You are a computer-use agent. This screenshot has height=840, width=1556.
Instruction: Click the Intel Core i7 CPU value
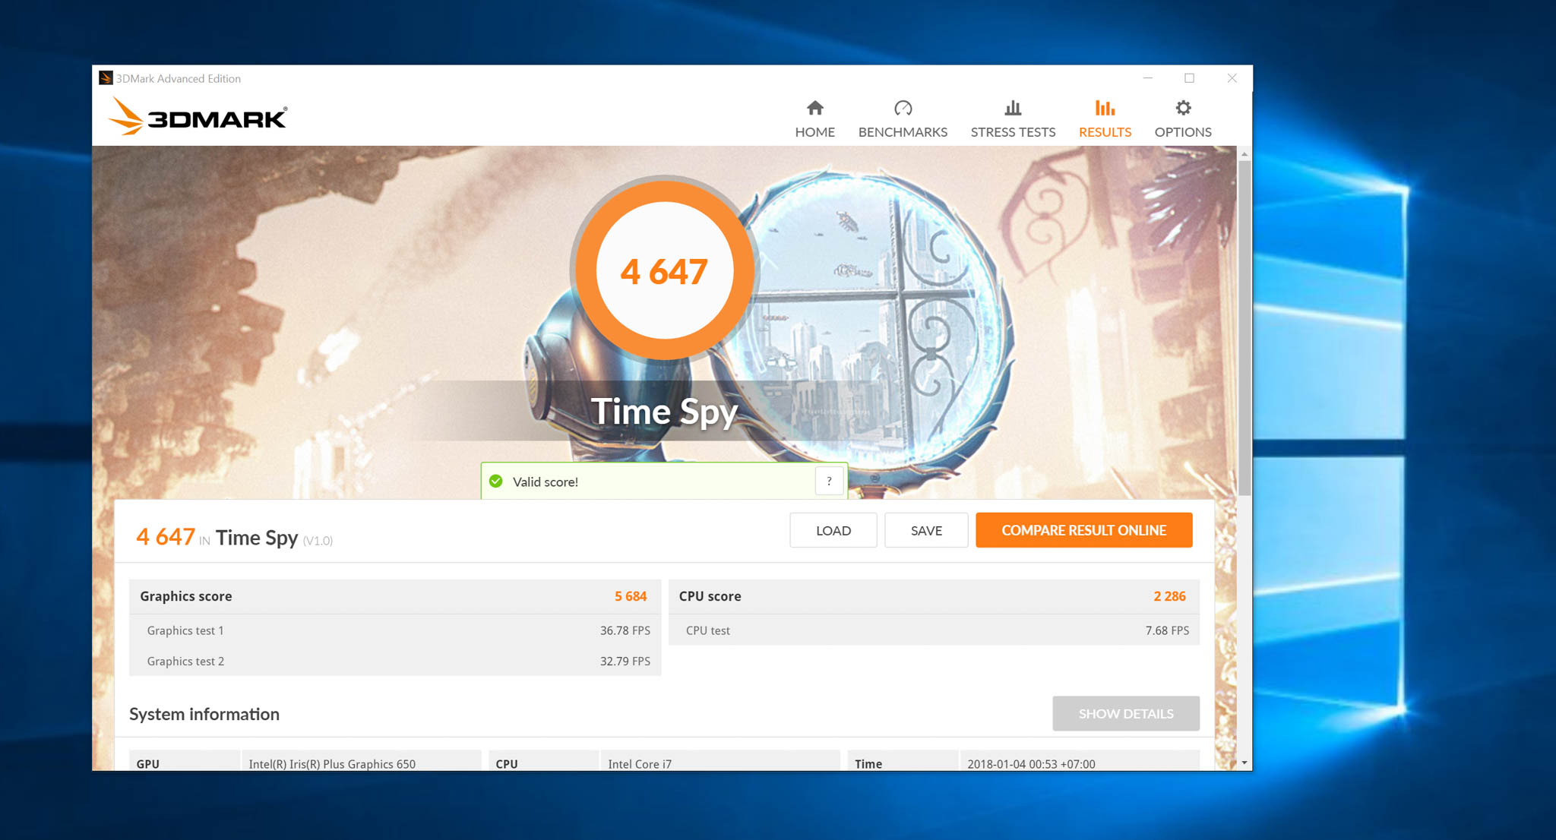[x=640, y=764]
